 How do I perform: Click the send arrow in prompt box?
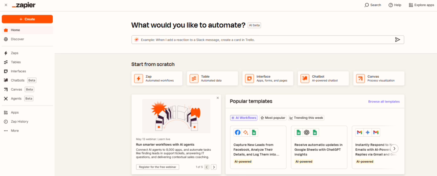[x=397, y=40]
